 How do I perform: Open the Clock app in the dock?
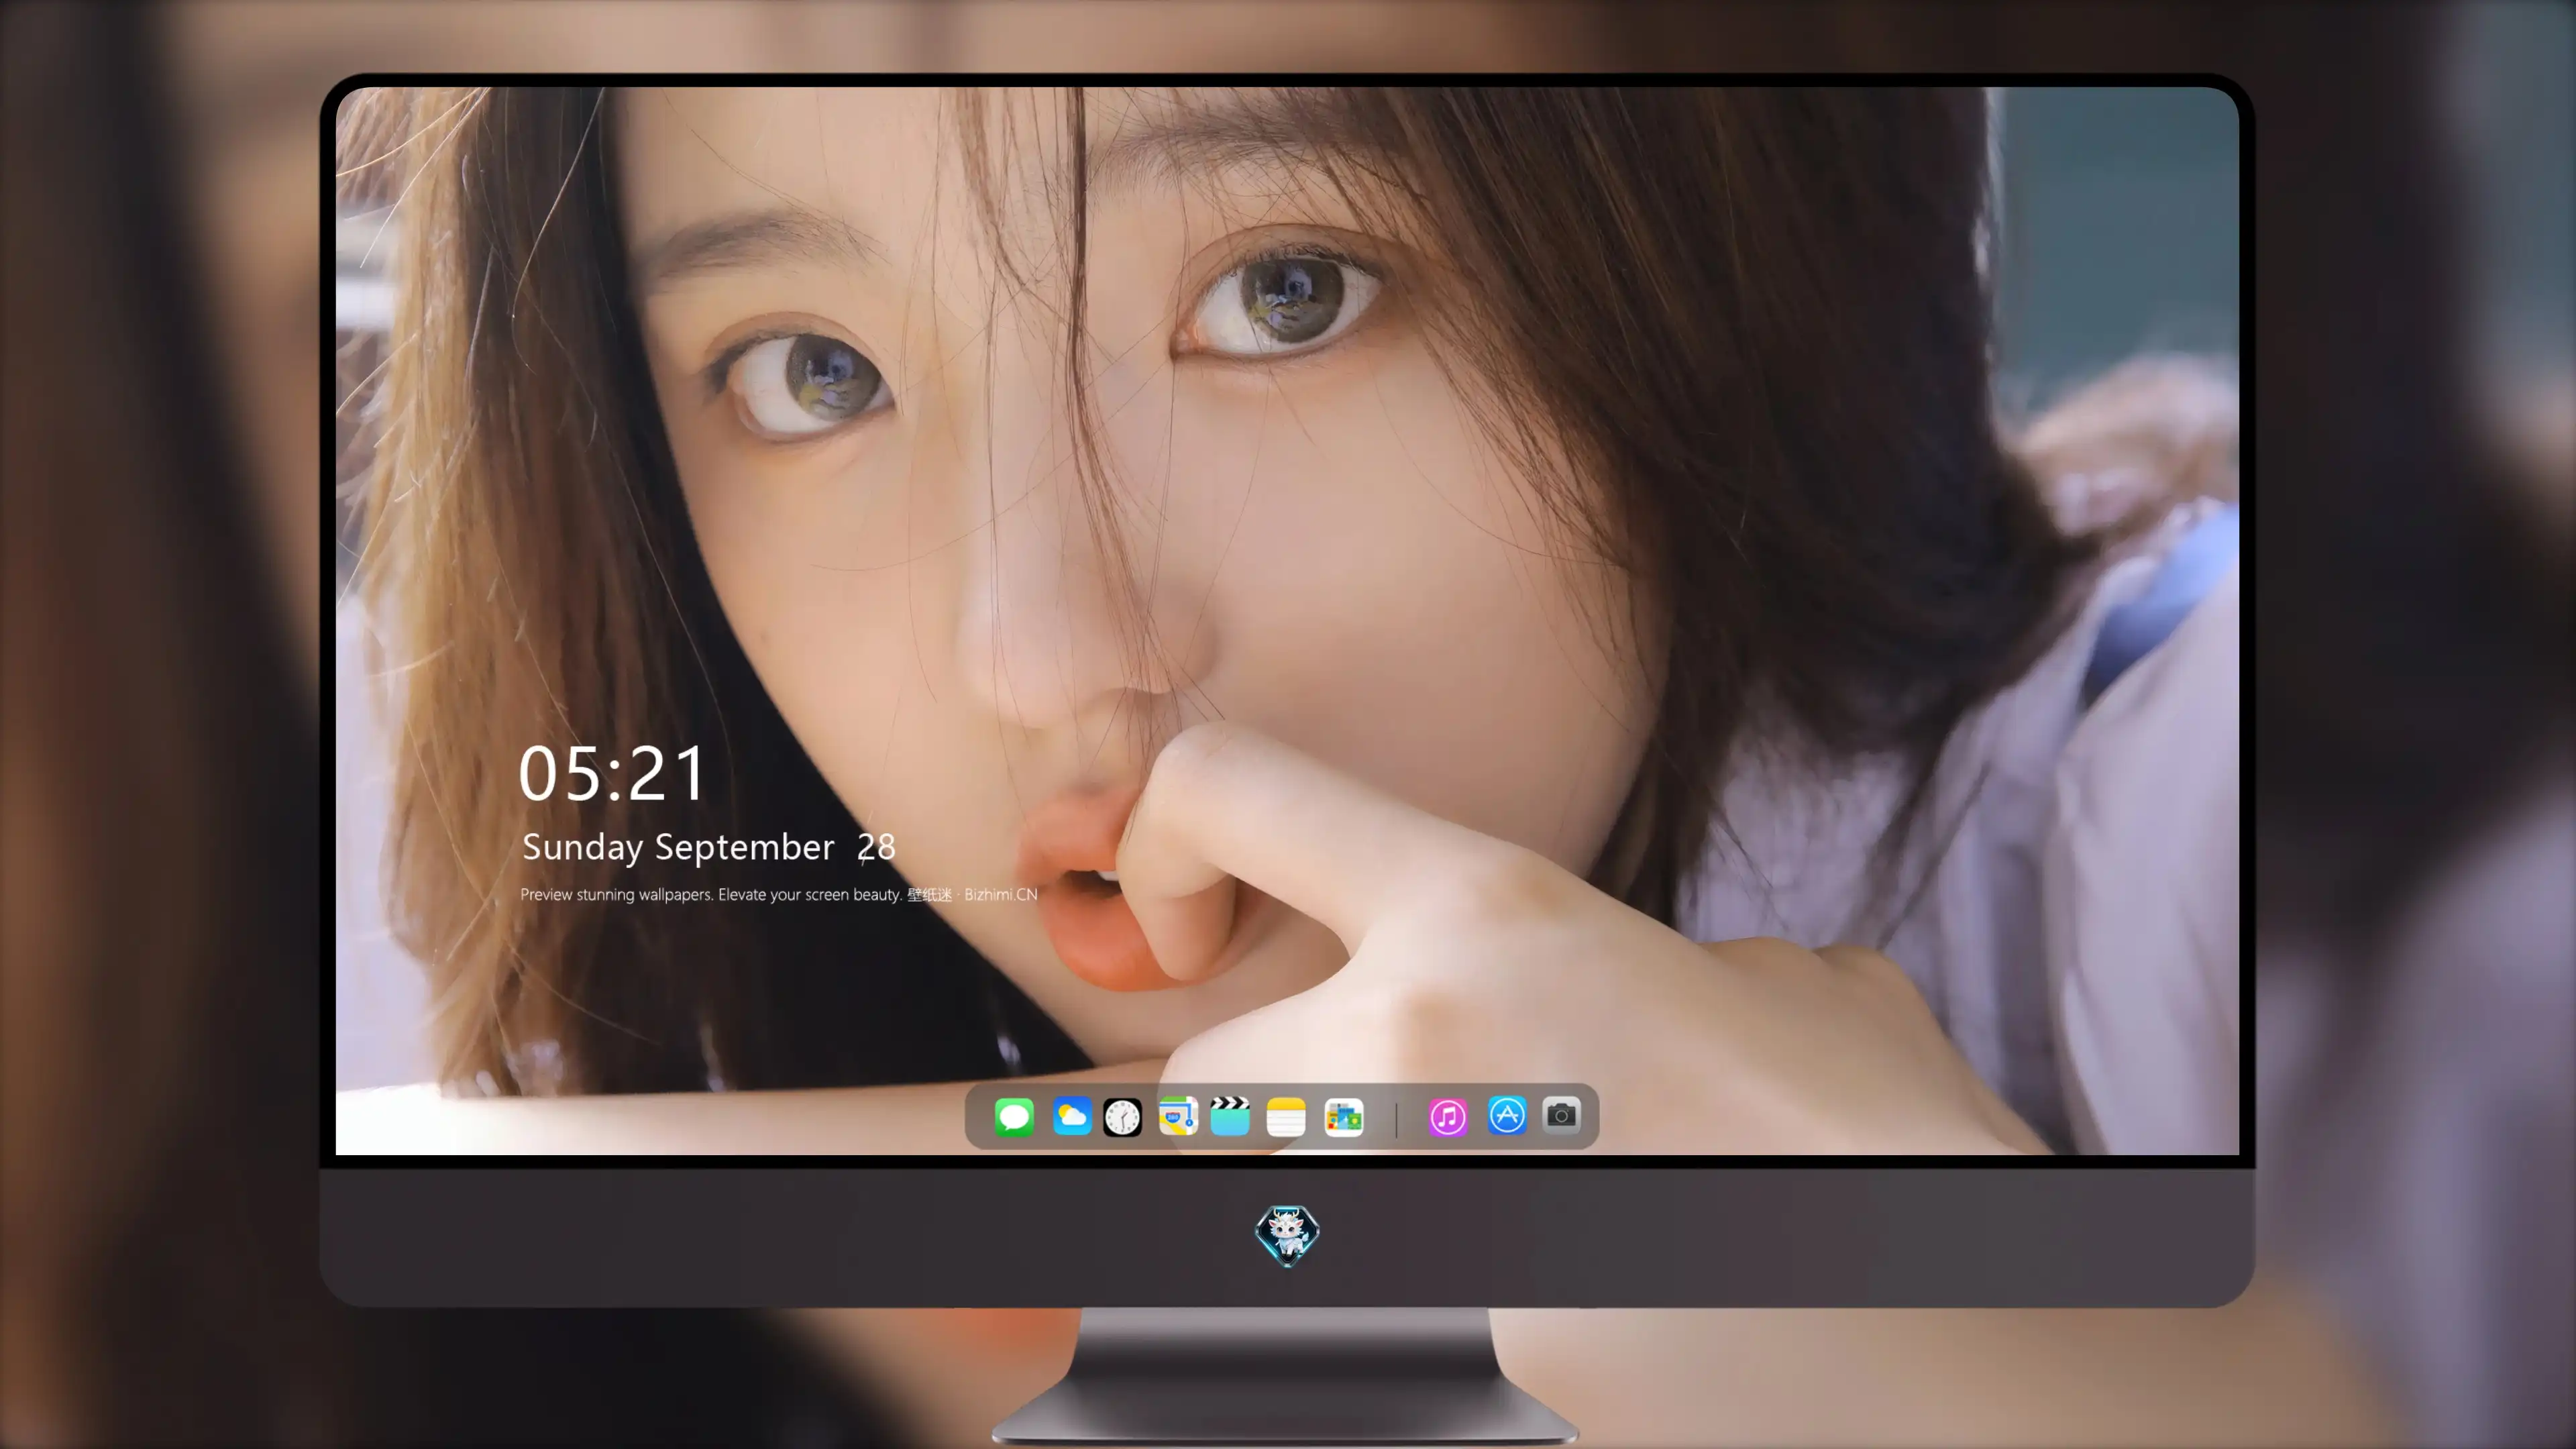[1122, 1116]
